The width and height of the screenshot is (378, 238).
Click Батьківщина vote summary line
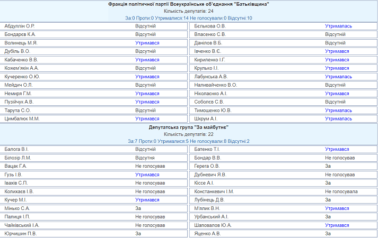(x=189, y=18)
